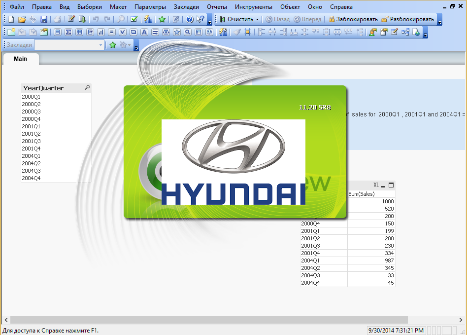Click the horizontal scrollbar left arrow

tap(6, 320)
